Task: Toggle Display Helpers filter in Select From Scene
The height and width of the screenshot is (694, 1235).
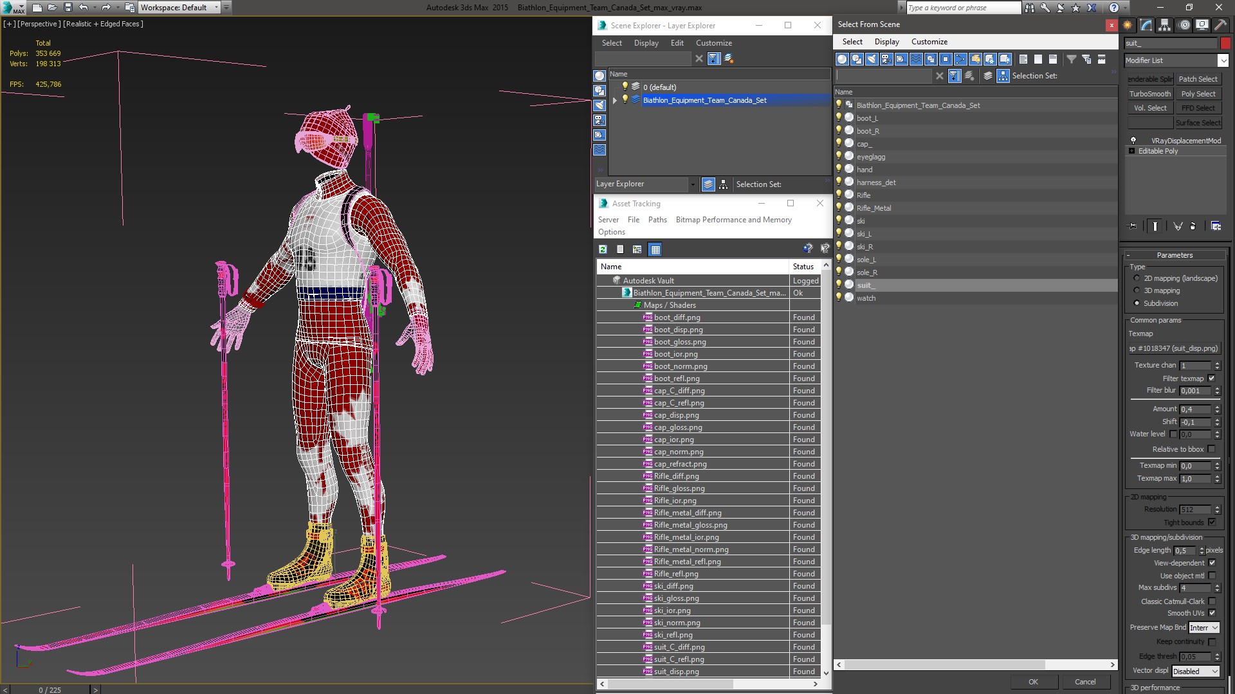Action: [x=901, y=59]
